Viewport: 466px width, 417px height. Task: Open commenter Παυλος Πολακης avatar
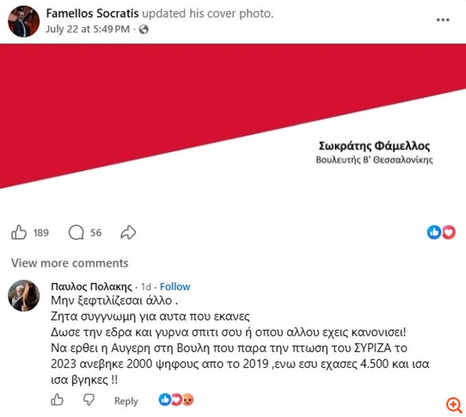[23, 296]
